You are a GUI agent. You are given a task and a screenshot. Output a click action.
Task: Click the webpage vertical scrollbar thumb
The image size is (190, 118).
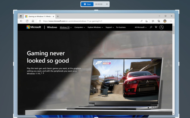[173, 30]
